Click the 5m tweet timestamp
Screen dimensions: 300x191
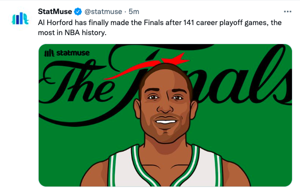[x=134, y=12]
